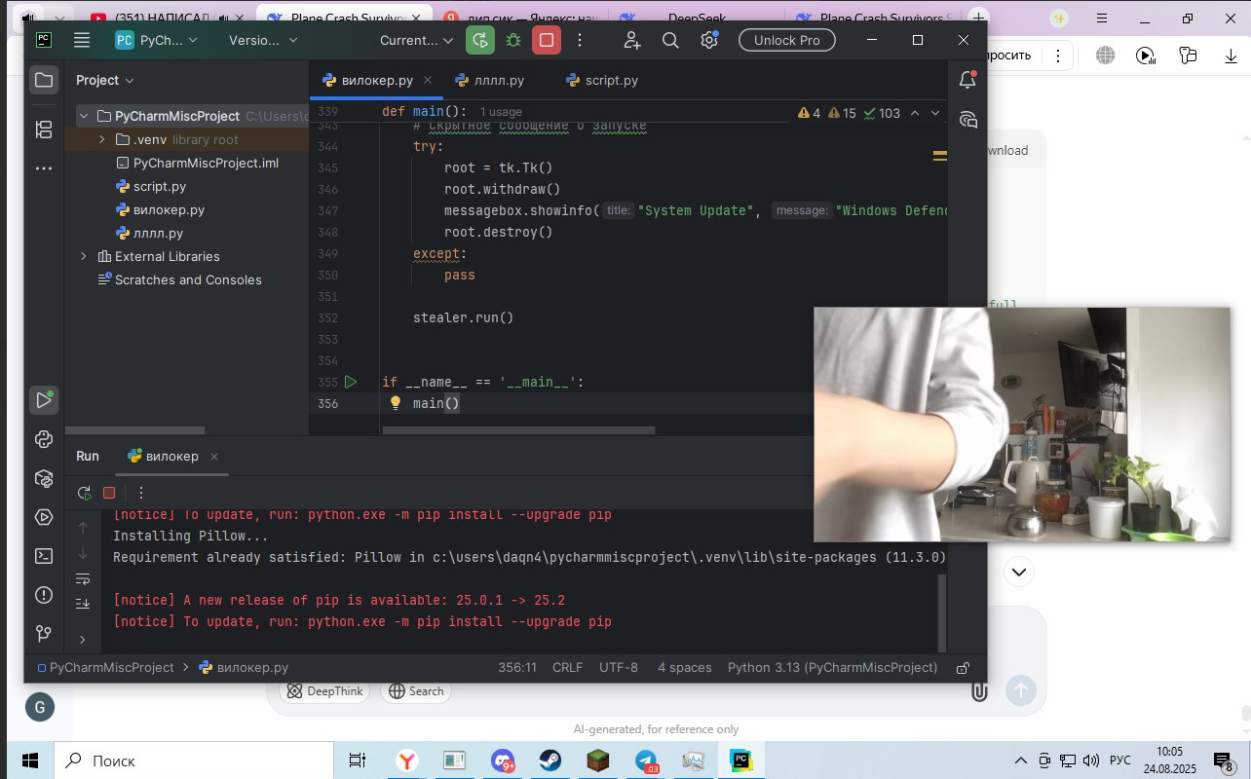
Task: Open Telegram from the taskbar
Action: point(645,760)
